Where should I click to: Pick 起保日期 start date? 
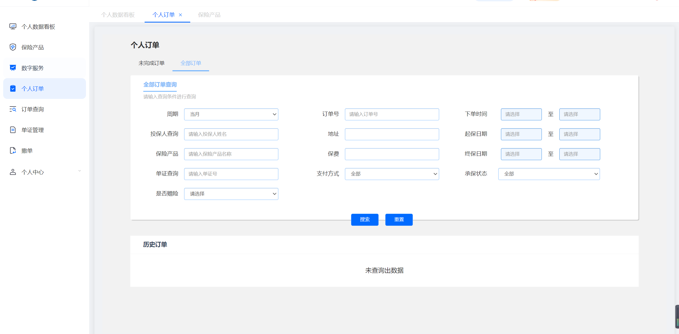pos(521,134)
